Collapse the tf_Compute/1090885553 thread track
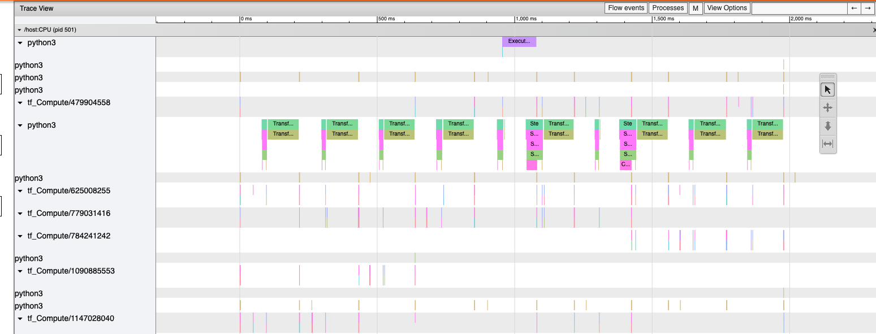876x334 pixels. click(x=21, y=271)
